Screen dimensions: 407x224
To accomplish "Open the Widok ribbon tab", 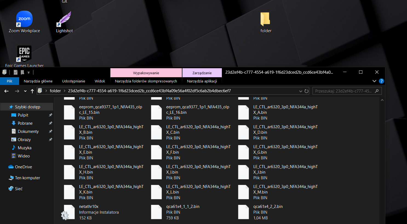I will (100, 81).
